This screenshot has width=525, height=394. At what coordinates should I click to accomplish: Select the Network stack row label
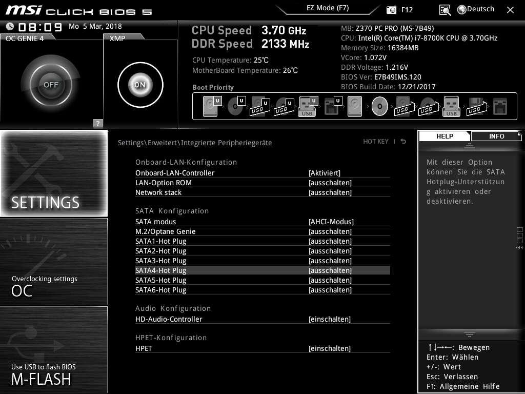tap(158, 192)
